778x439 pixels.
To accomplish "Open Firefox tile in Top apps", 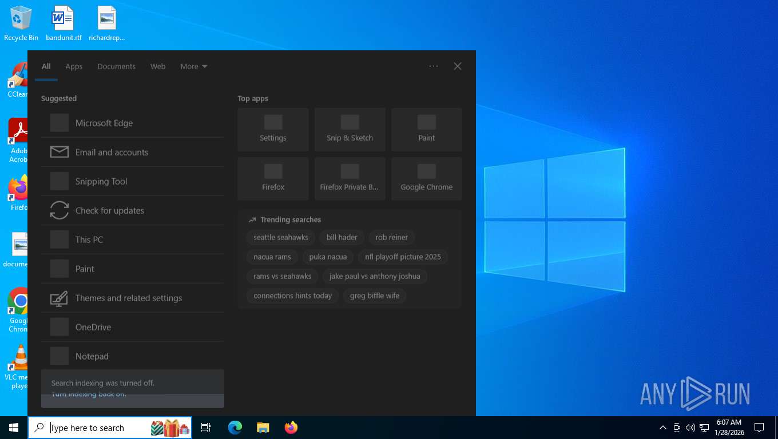I will 273,179.
